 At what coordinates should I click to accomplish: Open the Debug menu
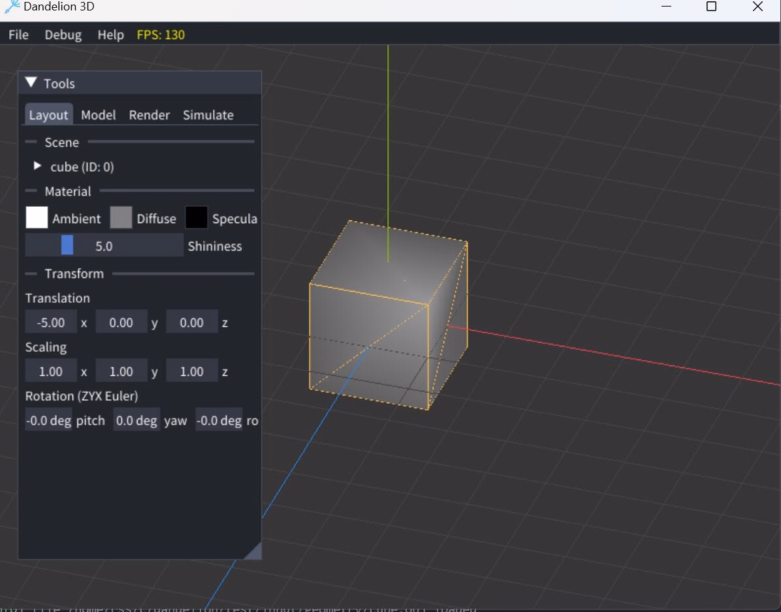pos(63,35)
